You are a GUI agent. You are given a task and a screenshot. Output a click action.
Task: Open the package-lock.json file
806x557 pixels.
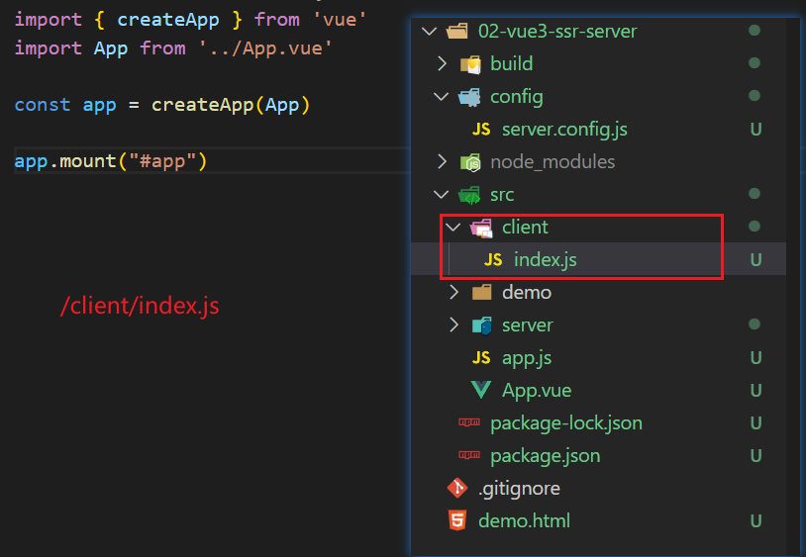tap(566, 423)
